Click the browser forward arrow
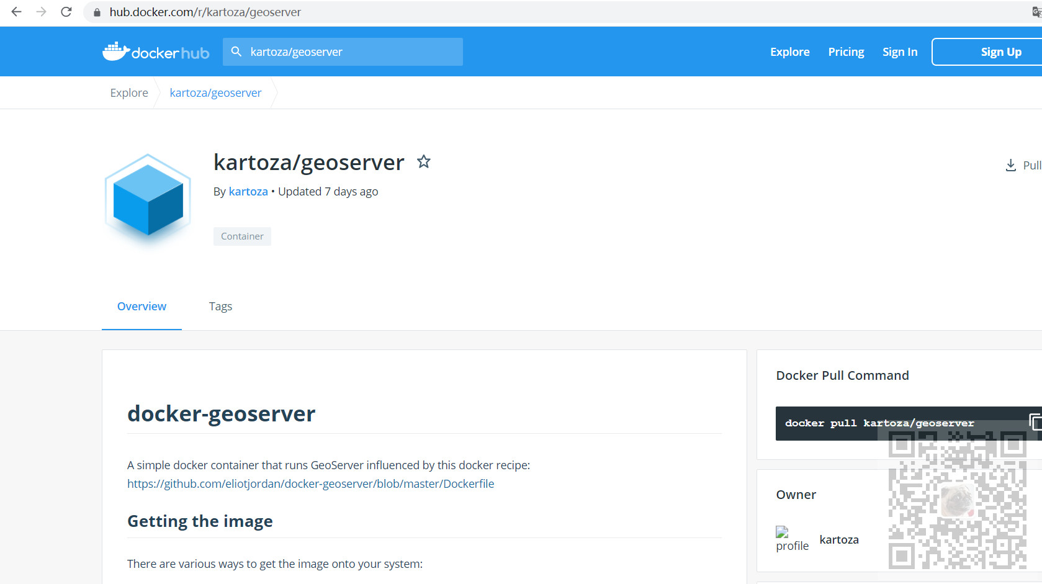Screen dimensions: 1042x584 42,12
